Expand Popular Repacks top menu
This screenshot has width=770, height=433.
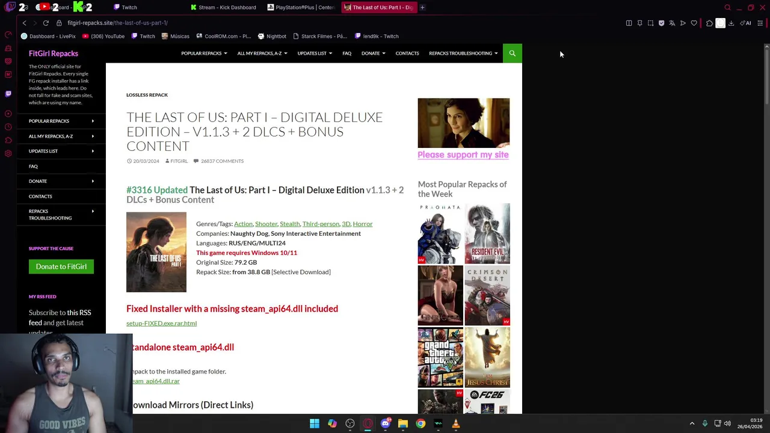204,54
